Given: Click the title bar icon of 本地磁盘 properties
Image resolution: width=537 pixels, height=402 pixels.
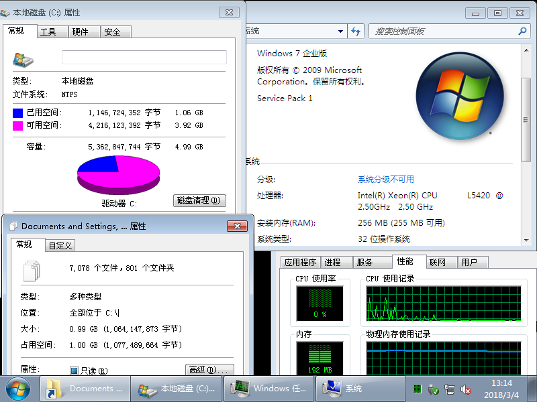Looking at the screenshot, I should pos(5,13).
